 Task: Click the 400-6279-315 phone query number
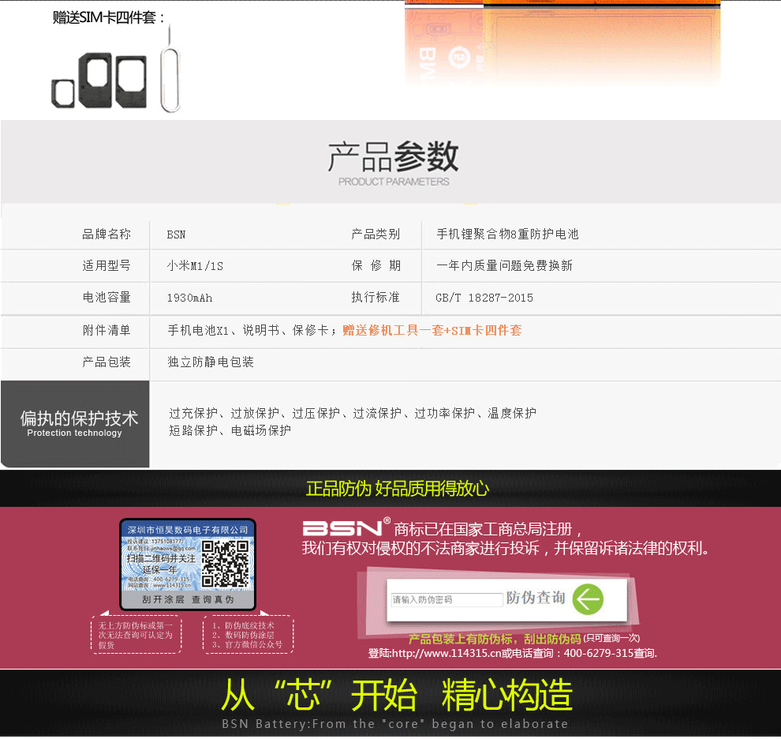point(598,654)
